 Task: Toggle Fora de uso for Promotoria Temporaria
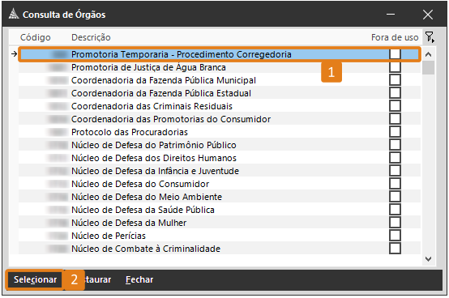pyautogui.click(x=395, y=53)
